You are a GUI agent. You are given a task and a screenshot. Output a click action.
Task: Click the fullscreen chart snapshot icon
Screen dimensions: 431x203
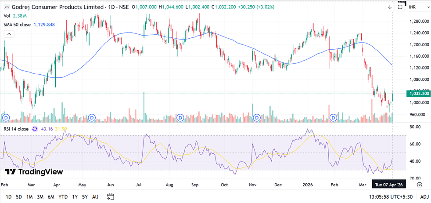click(x=400, y=7)
